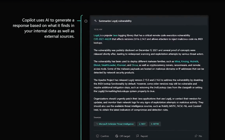This screenshot has height=140, width=225.
Task: Open the CVE-2021-44228 link
Action: point(102,39)
